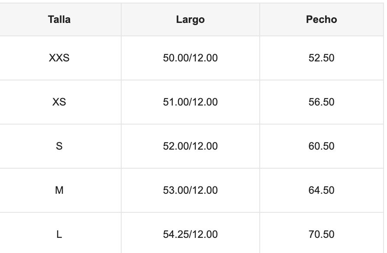Click the 70.50 chest measurement
Screen dimensions: 387x253
pos(321,234)
